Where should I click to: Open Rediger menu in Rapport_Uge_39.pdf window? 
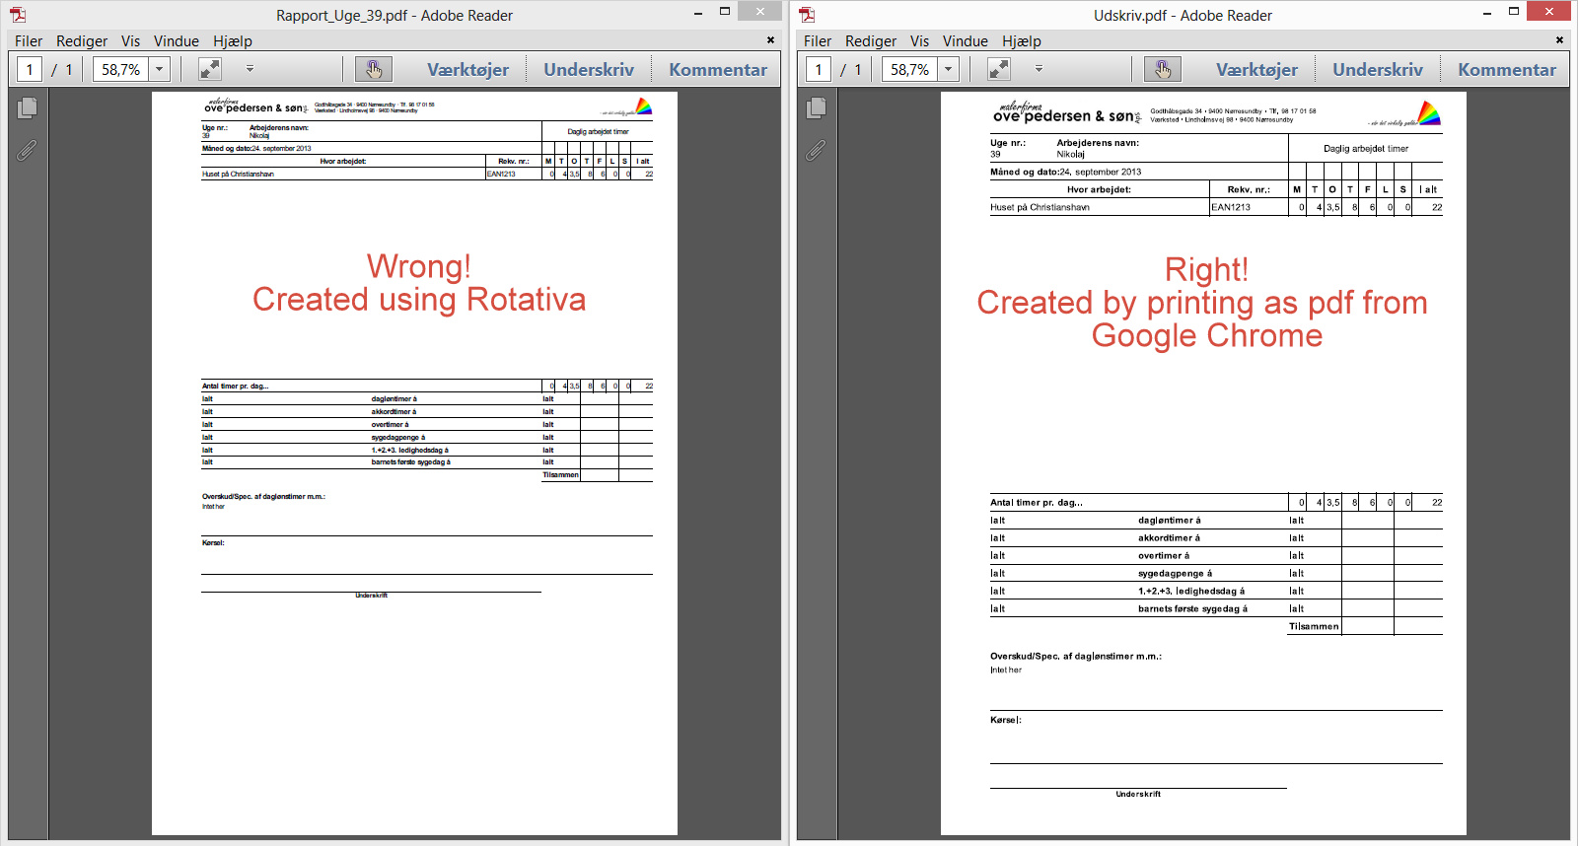[x=82, y=41]
